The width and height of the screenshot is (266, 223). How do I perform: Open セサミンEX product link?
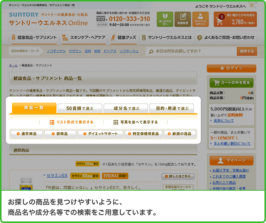pyautogui.click(x=57, y=175)
